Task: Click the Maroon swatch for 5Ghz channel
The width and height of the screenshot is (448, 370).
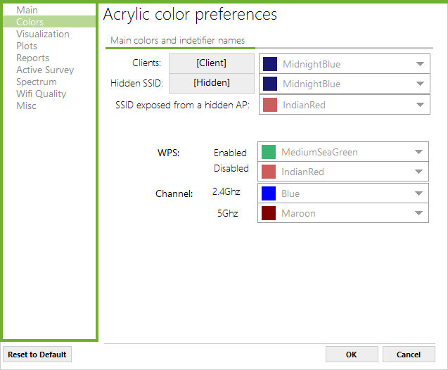Action: pyautogui.click(x=268, y=213)
